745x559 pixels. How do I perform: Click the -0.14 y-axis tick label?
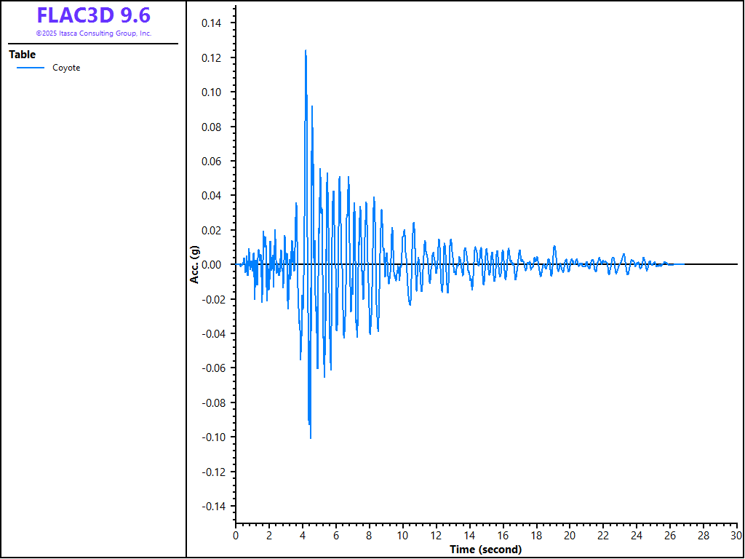coord(212,507)
